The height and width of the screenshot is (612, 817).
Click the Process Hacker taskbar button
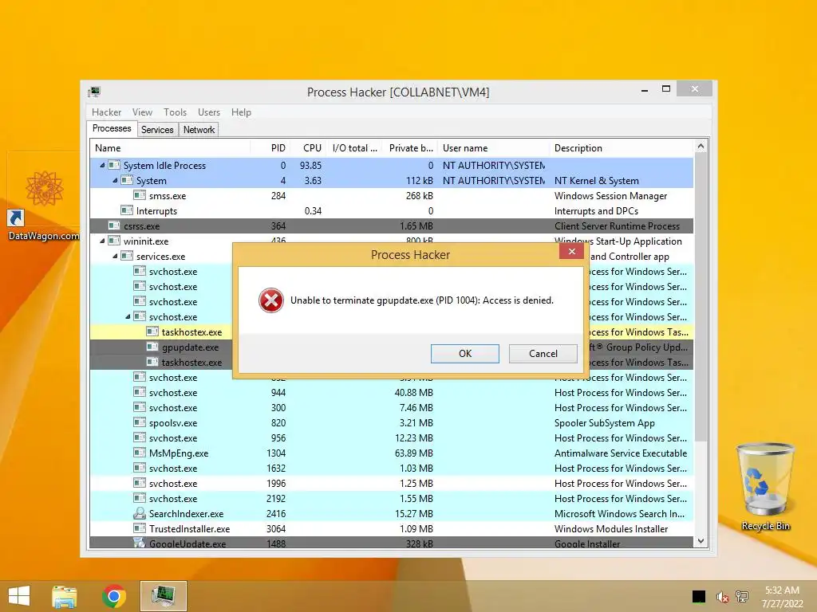click(163, 596)
